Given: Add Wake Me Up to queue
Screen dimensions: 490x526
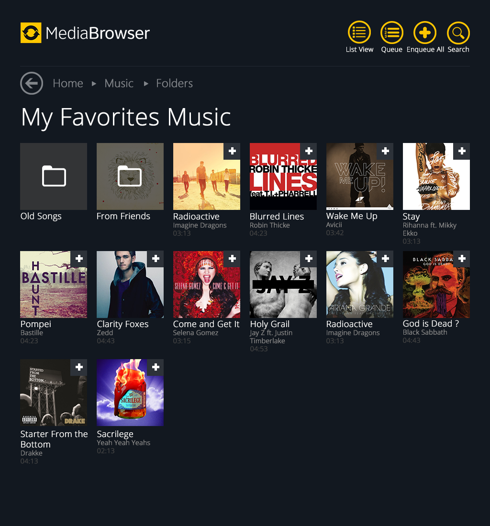Looking at the screenshot, I should (385, 151).
